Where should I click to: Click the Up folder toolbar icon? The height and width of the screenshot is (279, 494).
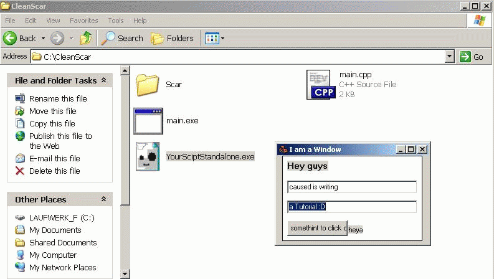[86, 38]
